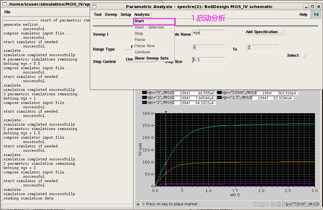Screen dimensions: 323x210
Task: Click the Variable Name field containing vgs
Action: tap(208, 33)
